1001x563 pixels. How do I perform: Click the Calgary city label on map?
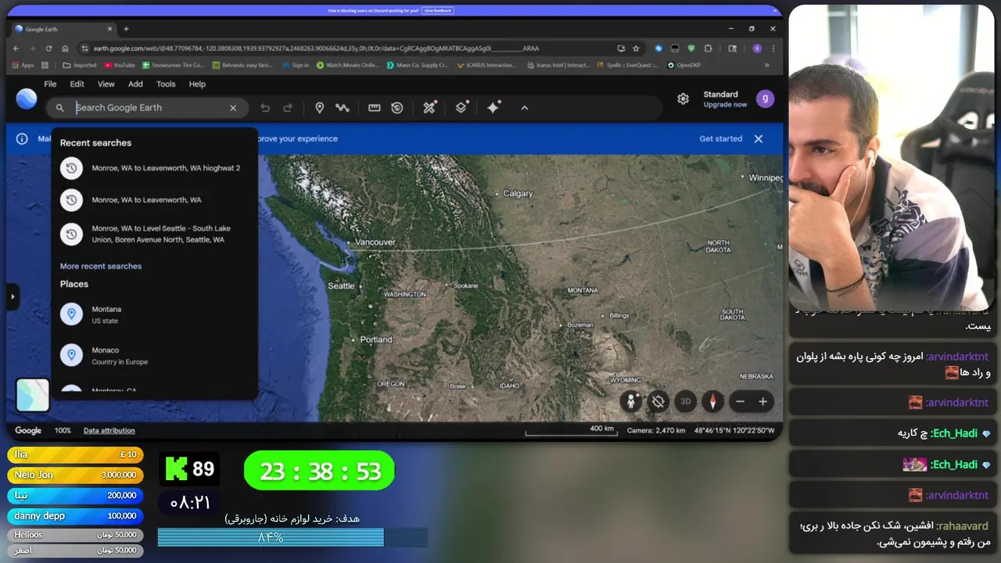point(518,194)
